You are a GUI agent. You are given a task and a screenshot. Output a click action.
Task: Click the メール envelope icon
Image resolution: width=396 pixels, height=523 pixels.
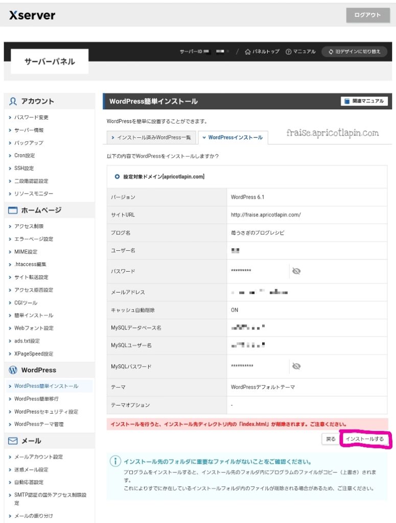click(13, 441)
